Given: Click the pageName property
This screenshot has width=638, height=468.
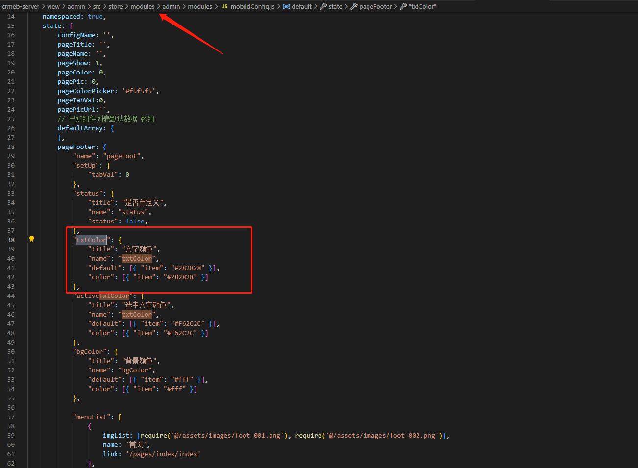Looking at the screenshot, I should (73, 53).
